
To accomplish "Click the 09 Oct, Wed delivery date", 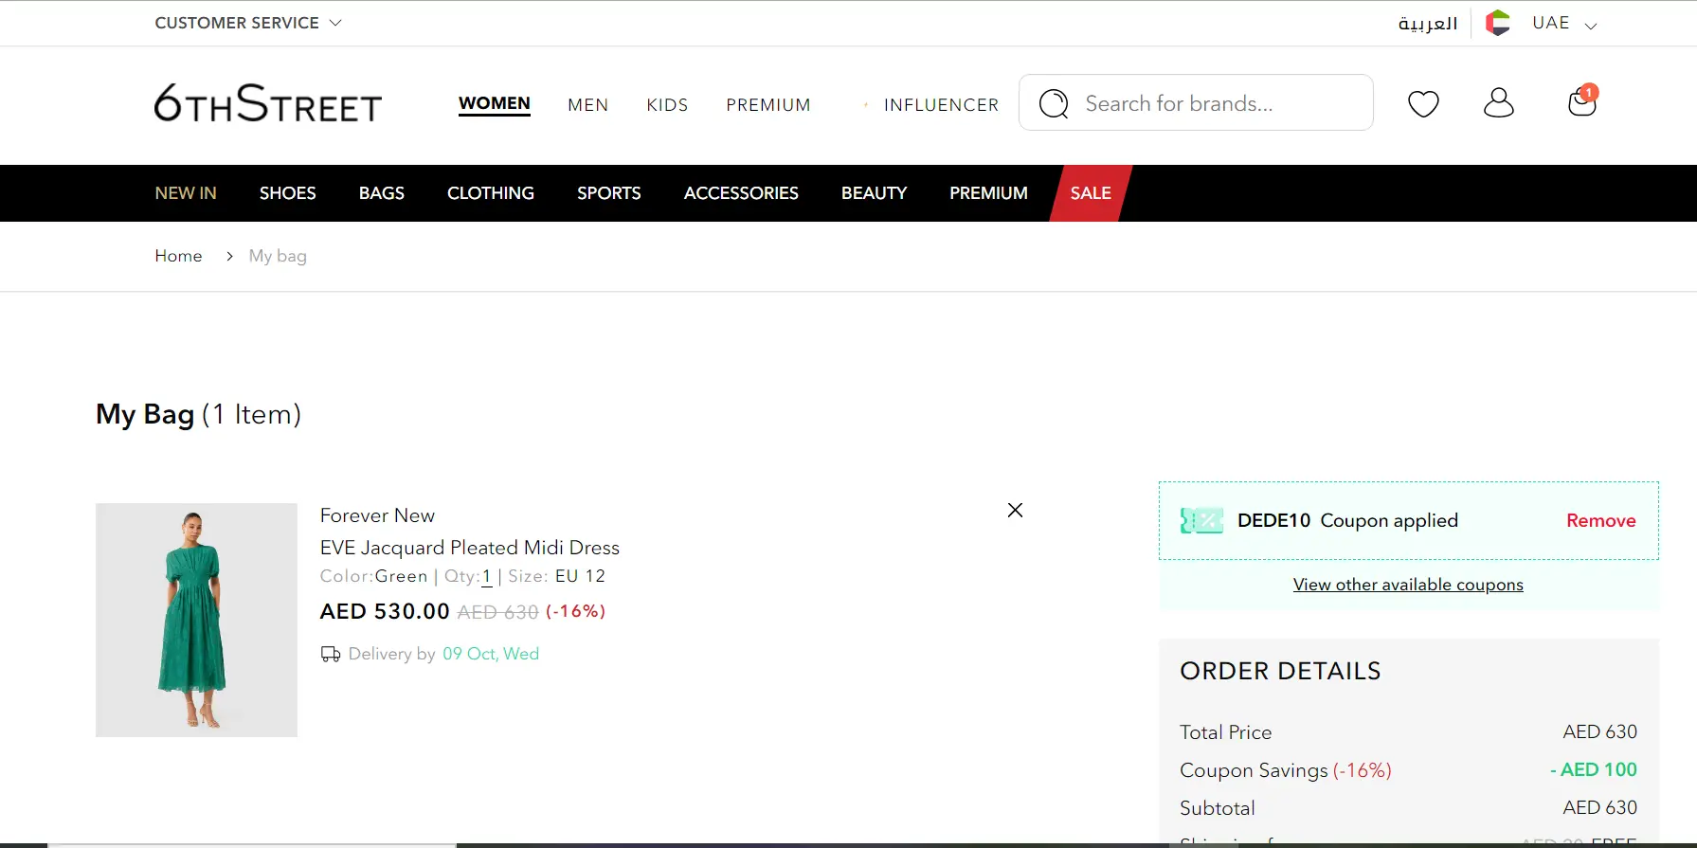I will 491,654.
